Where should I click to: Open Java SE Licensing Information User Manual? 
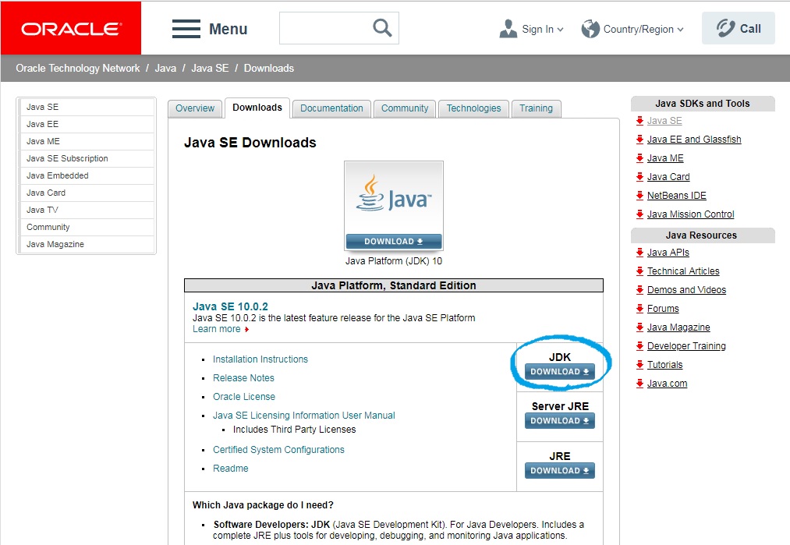(304, 415)
